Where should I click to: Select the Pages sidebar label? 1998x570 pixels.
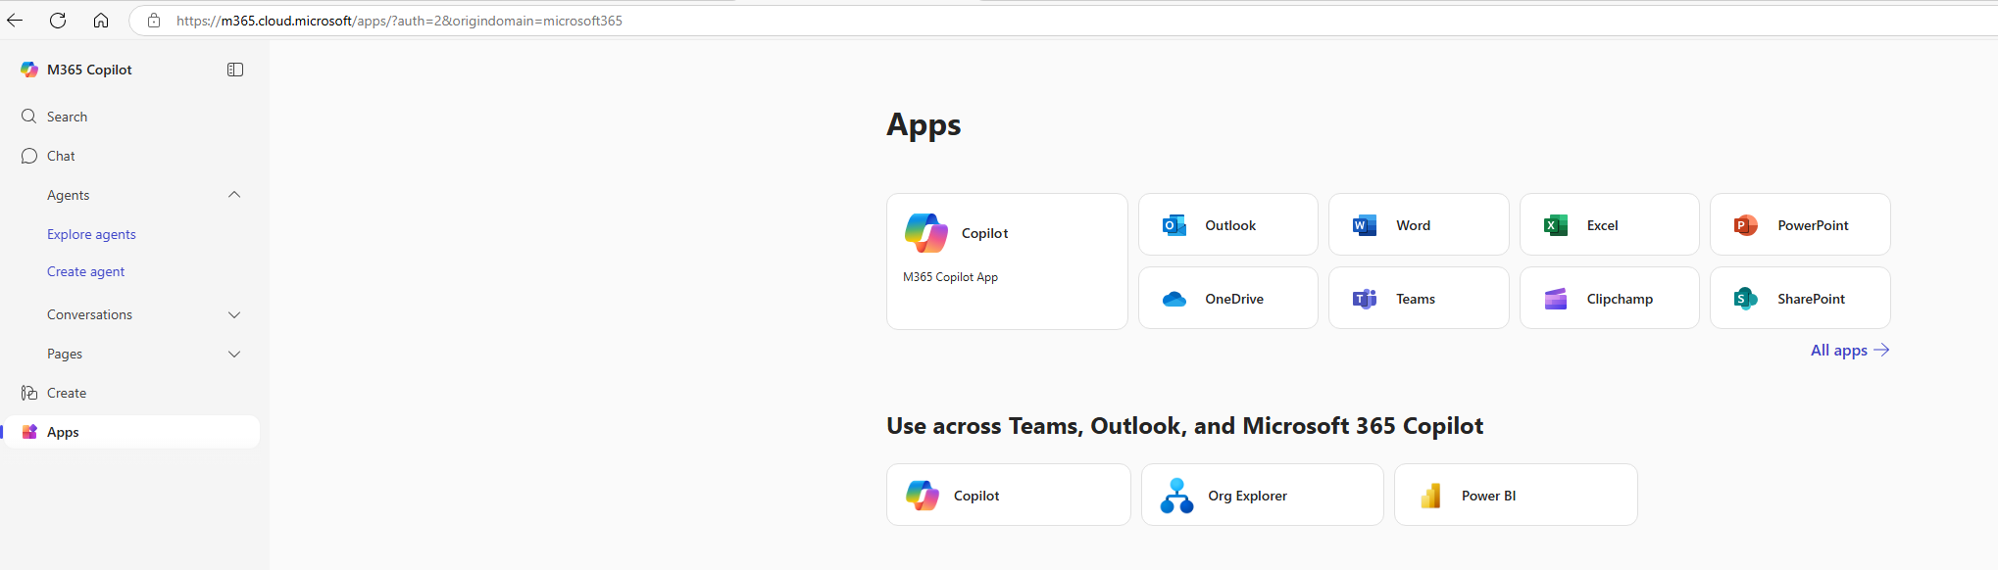(x=65, y=354)
